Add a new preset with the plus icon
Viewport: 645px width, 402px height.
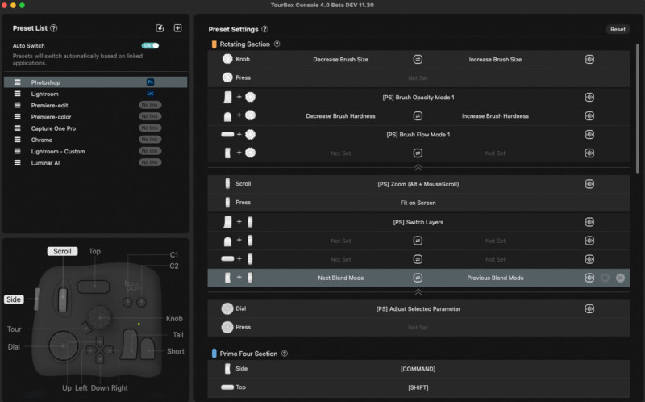pyautogui.click(x=177, y=28)
